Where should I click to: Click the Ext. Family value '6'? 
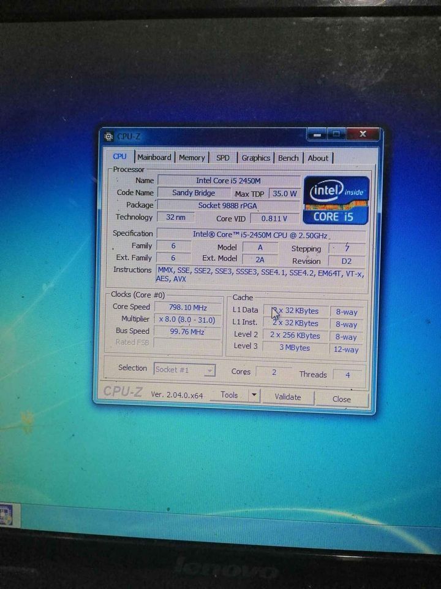tap(173, 258)
